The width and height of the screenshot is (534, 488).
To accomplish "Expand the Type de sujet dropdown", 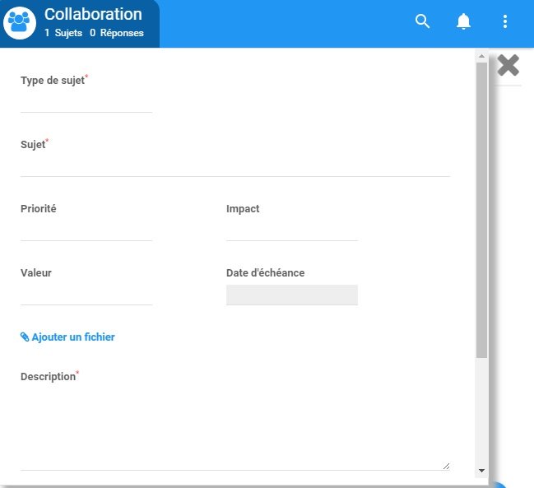I will (x=86, y=102).
